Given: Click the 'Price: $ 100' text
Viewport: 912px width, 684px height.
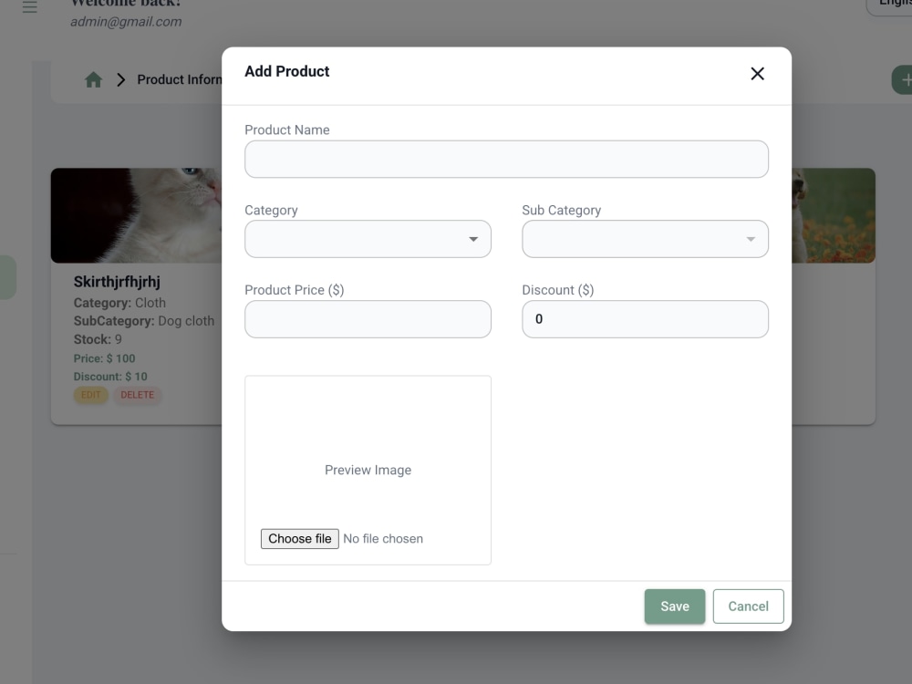Looking at the screenshot, I should tap(104, 358).
